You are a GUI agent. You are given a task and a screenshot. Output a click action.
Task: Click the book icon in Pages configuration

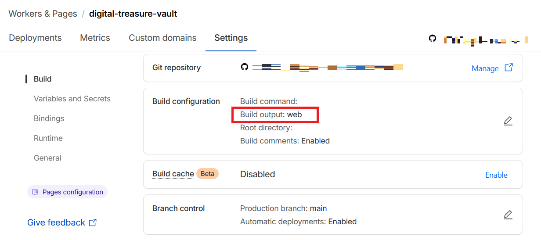tap(35, 192)
